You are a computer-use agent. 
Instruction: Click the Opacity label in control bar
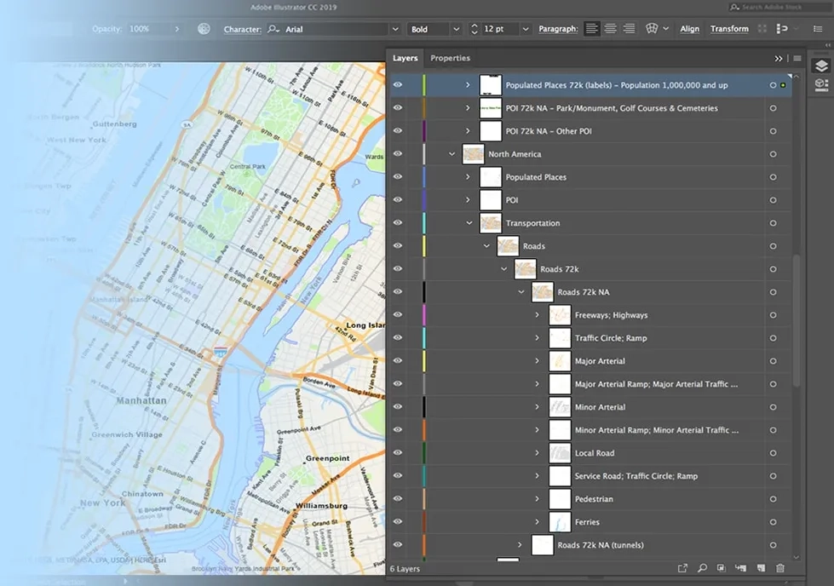coord(106,29)
